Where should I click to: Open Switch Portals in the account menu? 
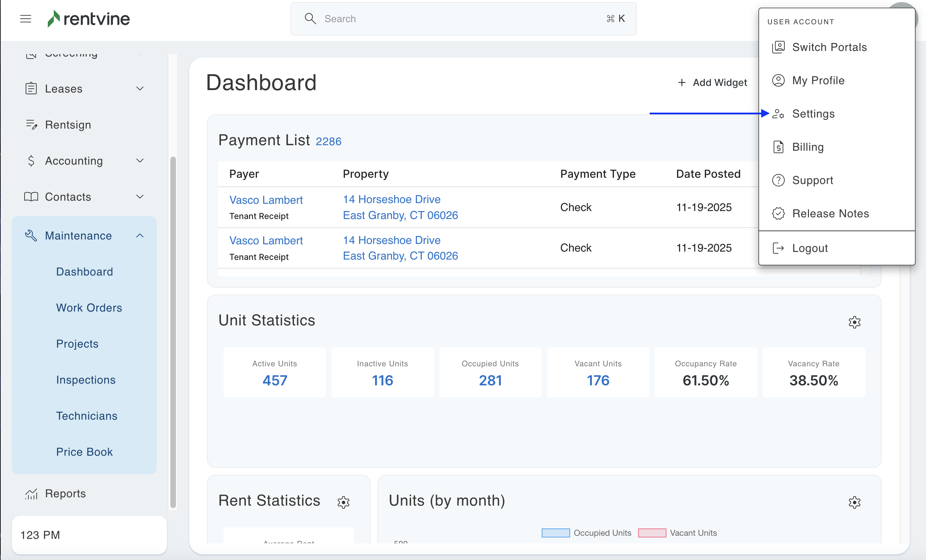point(829,47)
